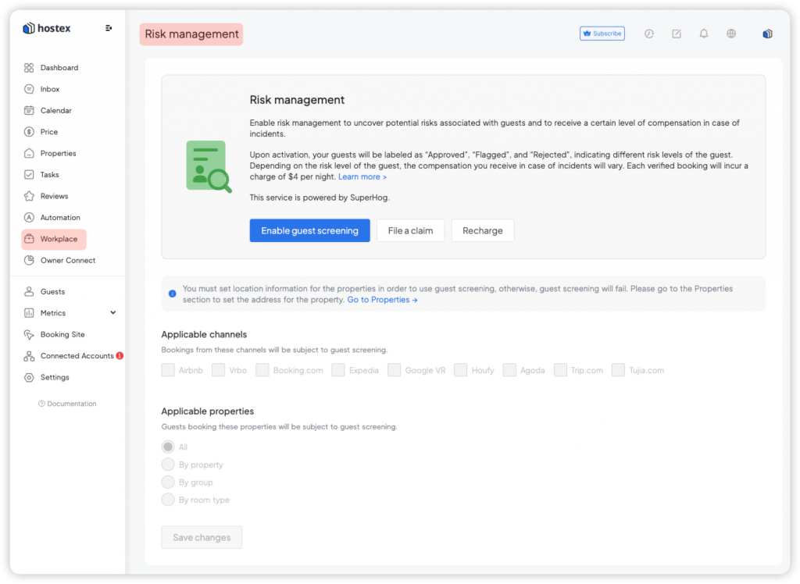Expand the Metrics submenu chevron
The image size is (800, 584).
click(112, 312)
